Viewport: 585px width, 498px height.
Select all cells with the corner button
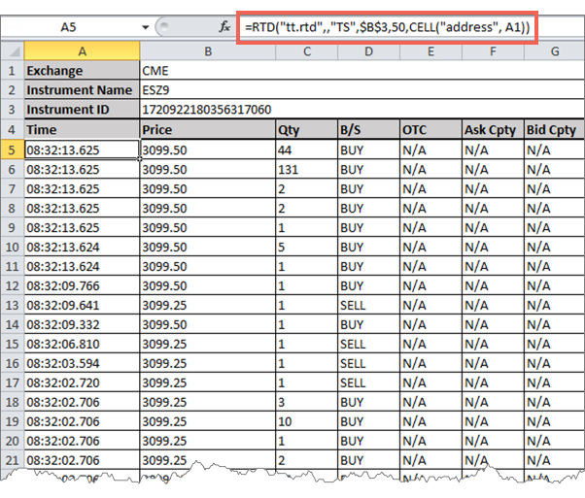(12, 50)
